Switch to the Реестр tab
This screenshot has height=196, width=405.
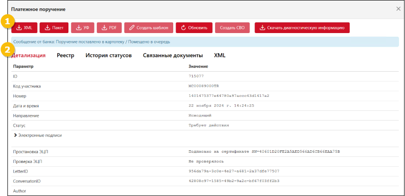coord(66,55)
